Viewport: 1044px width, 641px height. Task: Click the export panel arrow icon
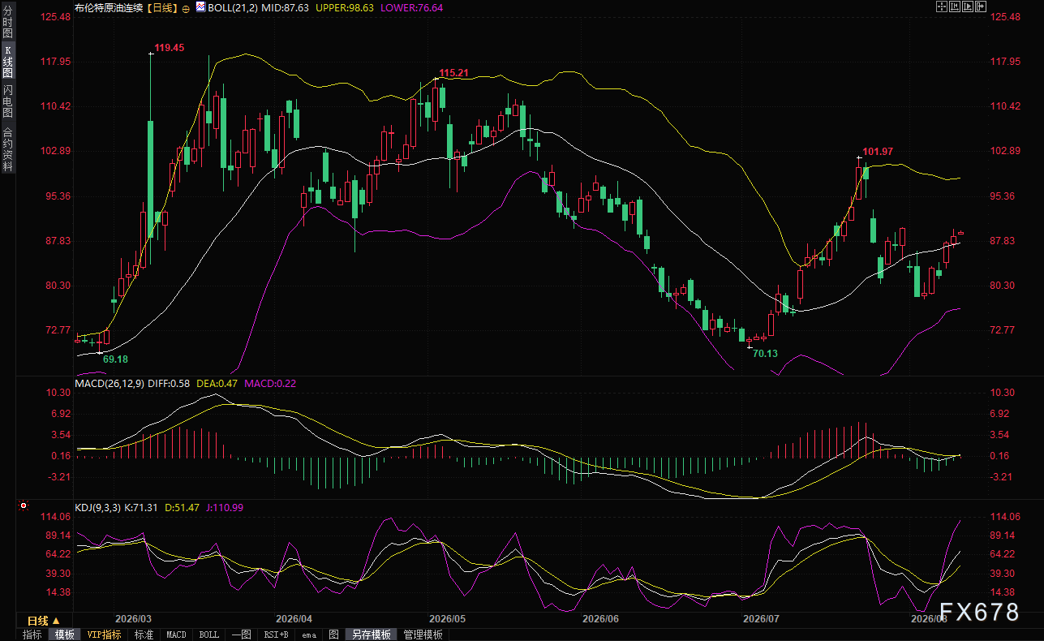(981, 6)
